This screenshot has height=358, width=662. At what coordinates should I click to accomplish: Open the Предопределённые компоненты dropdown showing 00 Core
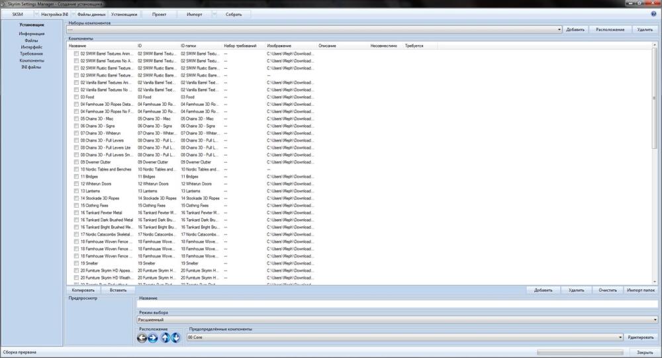tap(405, 337)
